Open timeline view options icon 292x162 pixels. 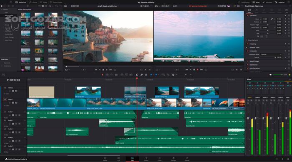(3, 75)
